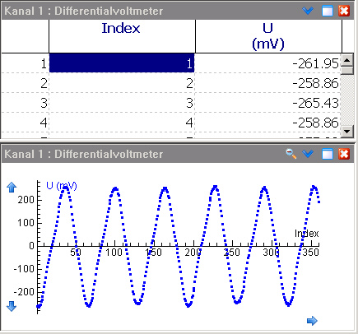Click the table vertical scrollbar thumb
The width and height of the screenshot is (358, 334).
[347, 70]
